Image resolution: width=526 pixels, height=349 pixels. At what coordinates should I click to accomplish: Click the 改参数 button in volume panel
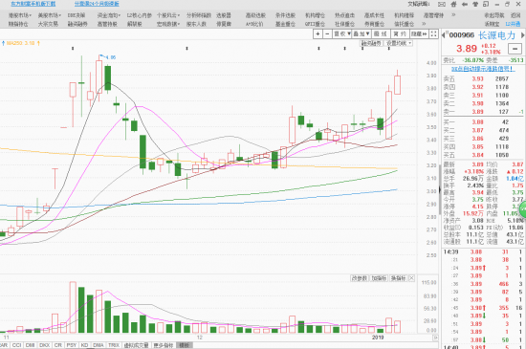(360, 278)
